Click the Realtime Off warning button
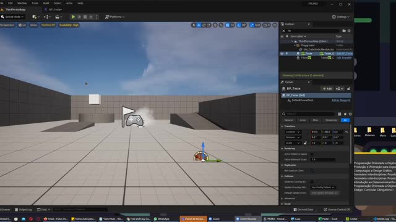This screenshot has width=396, height=222. 48,25
